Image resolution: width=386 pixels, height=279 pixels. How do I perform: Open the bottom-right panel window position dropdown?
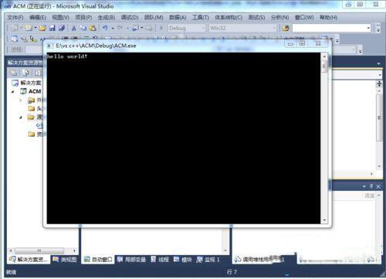(364, 186)
